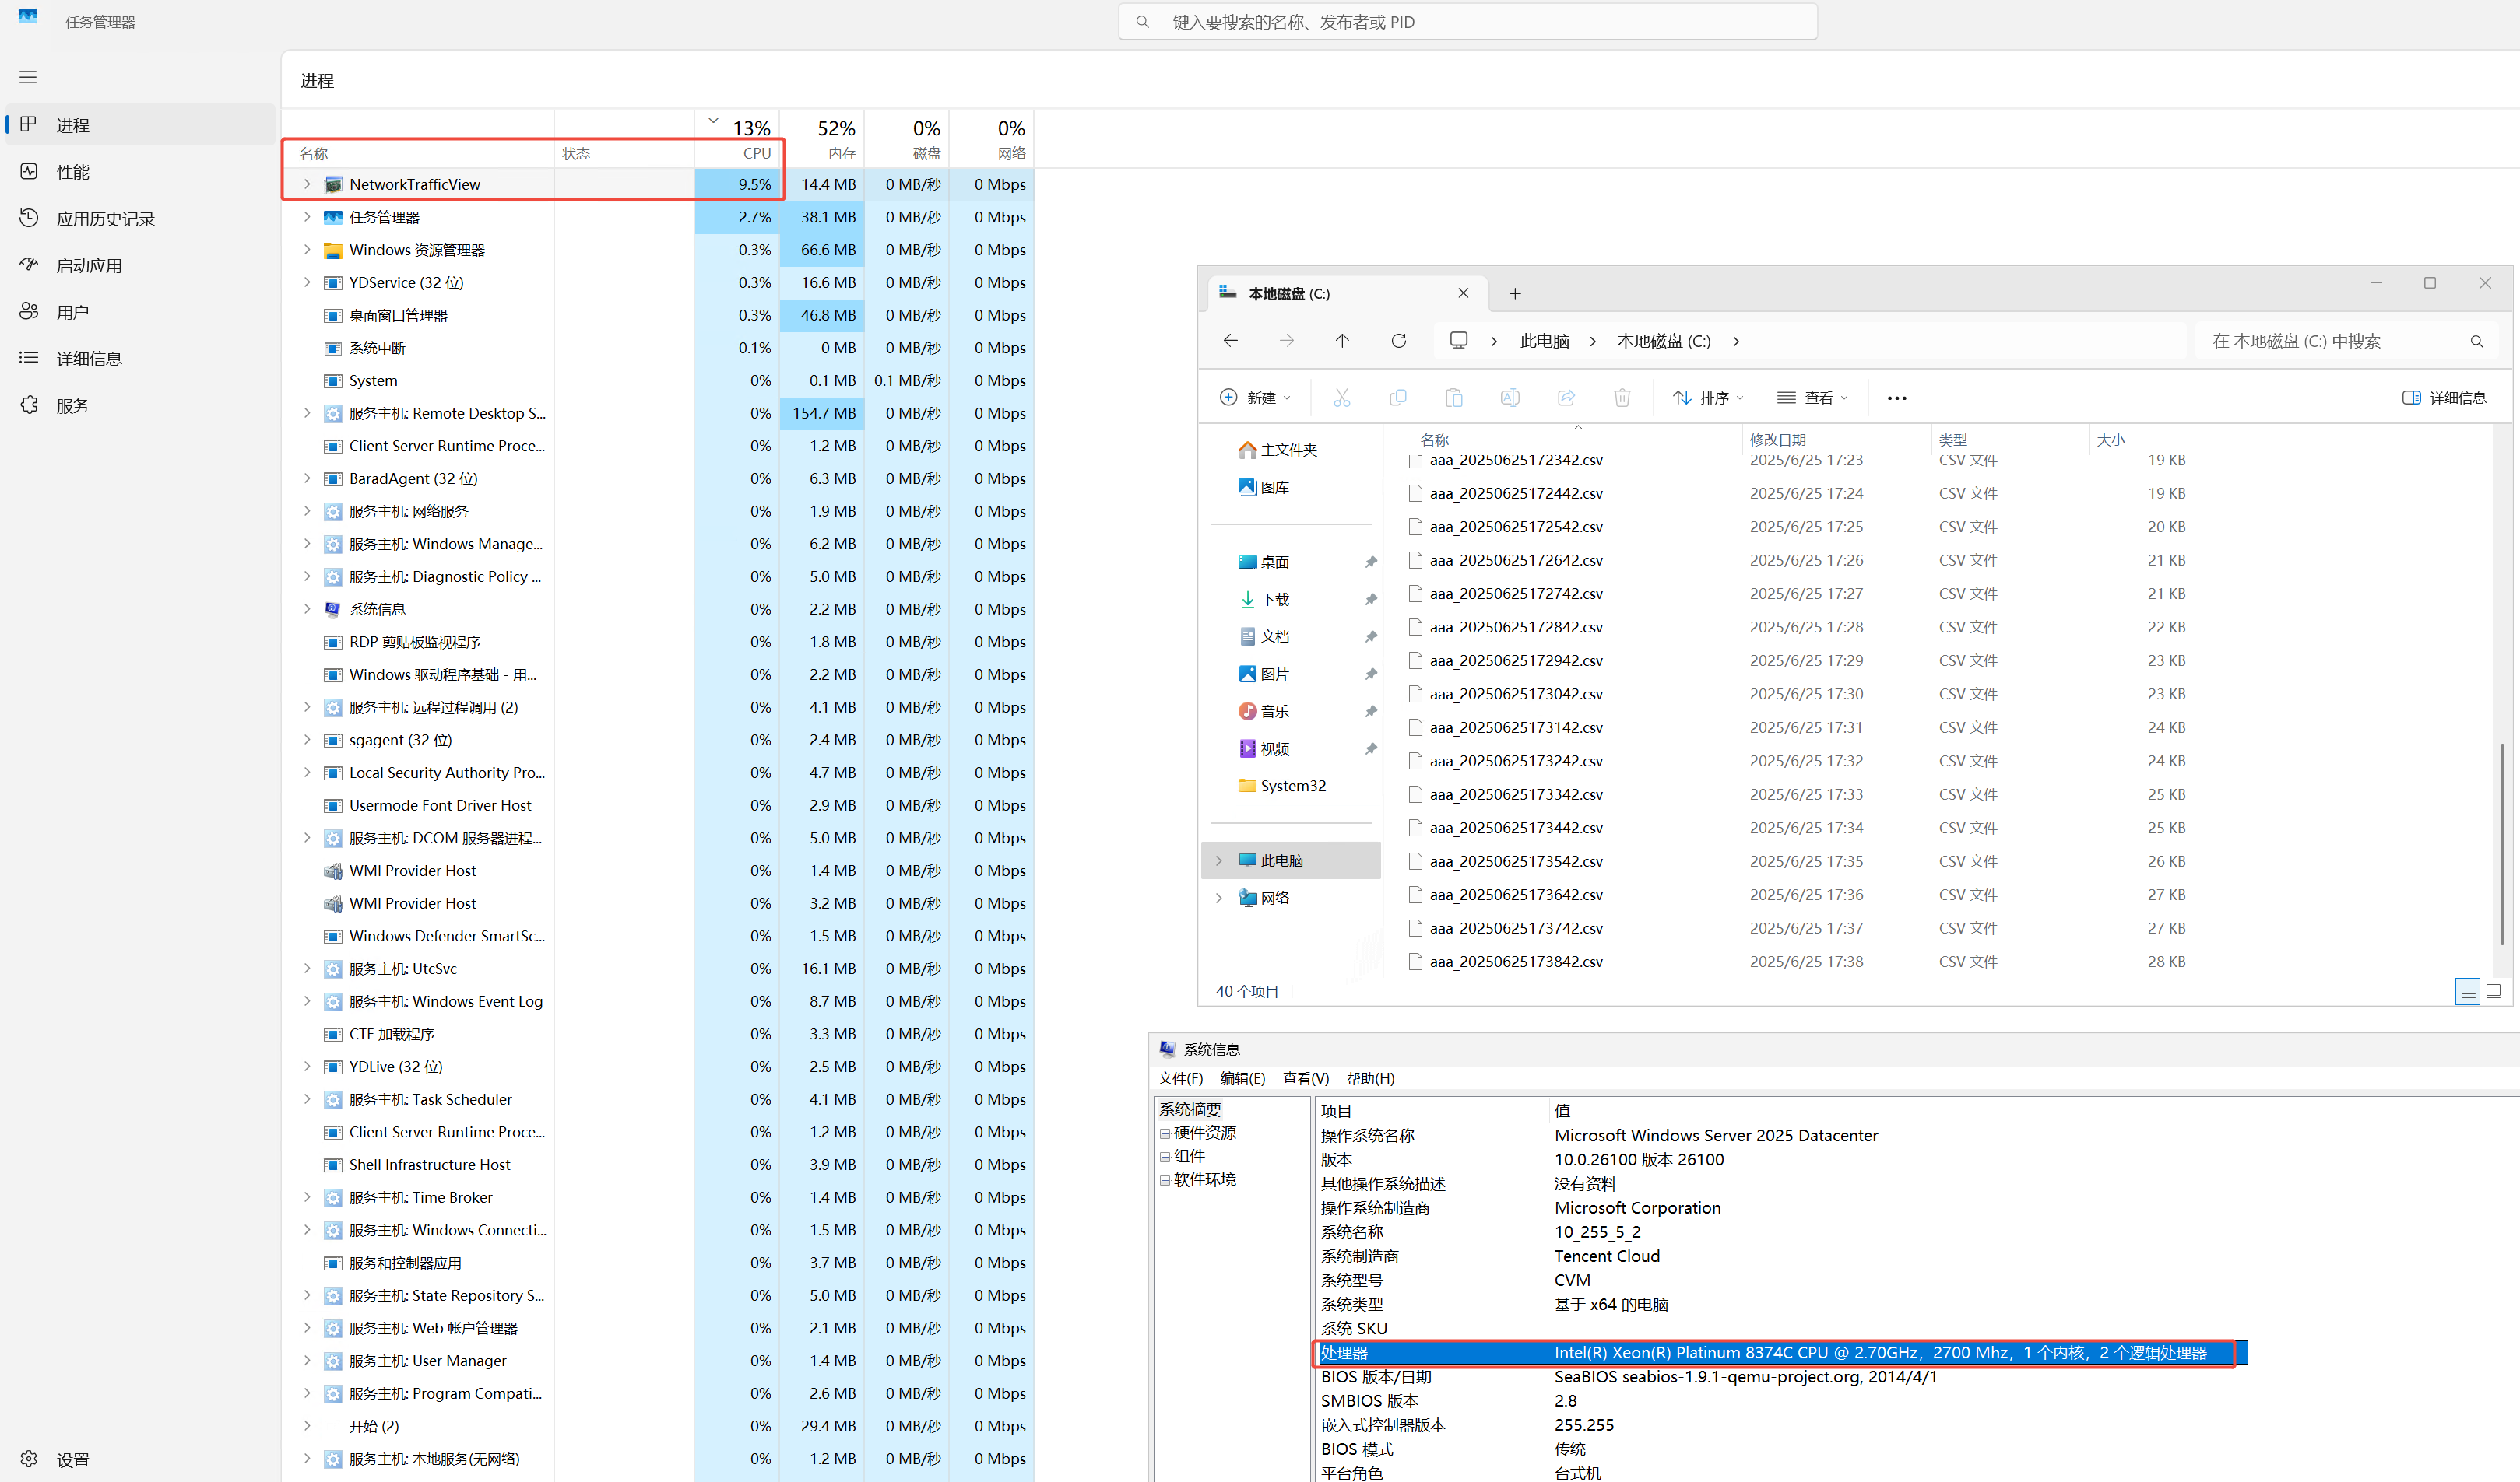Click the hamburger navigation menu icon
Viewport: 2520px width, 1482px height.
[x=28, y=77]
